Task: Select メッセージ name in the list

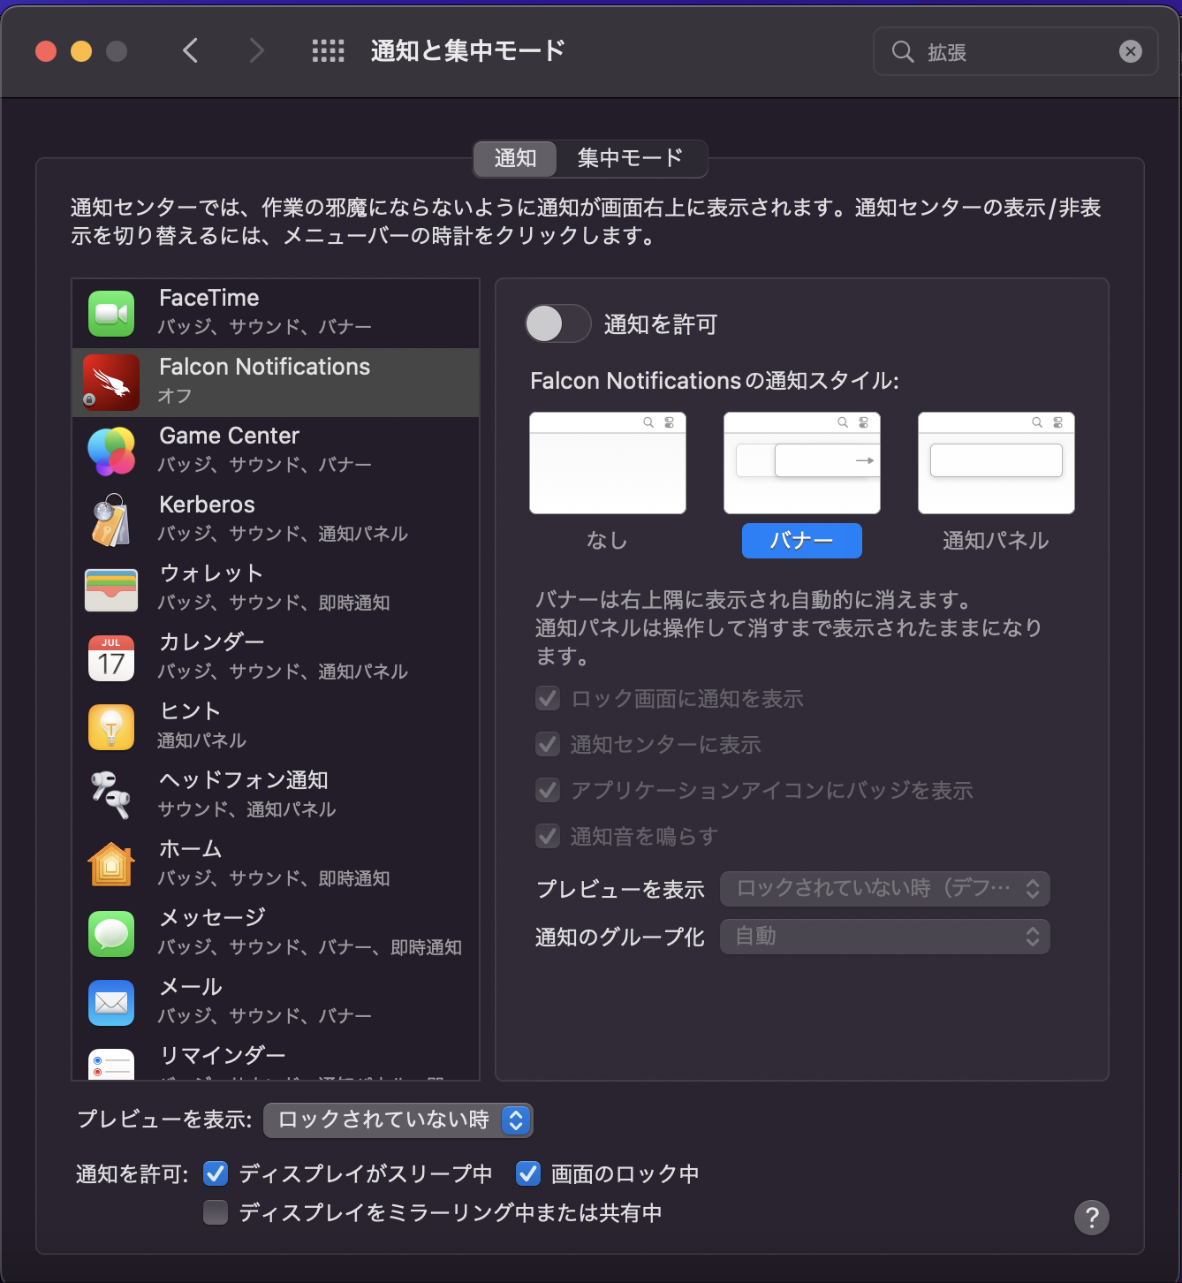Action: pos(212,918)
